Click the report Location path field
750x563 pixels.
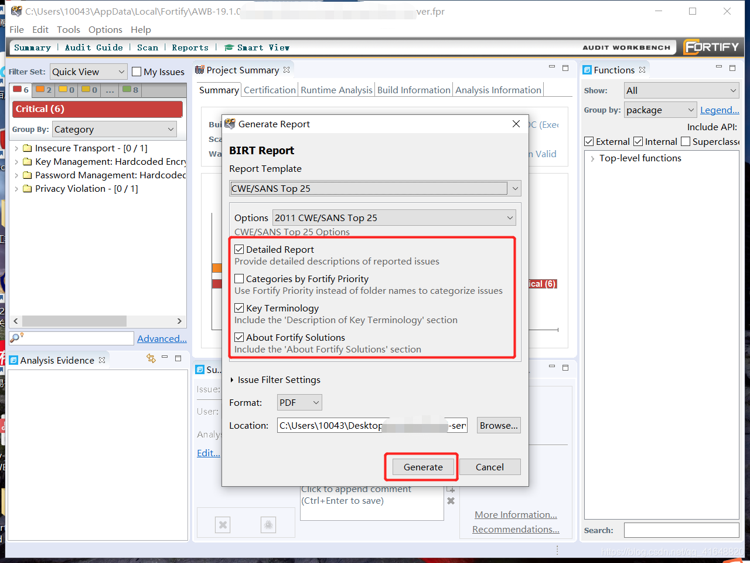point(372,425)
